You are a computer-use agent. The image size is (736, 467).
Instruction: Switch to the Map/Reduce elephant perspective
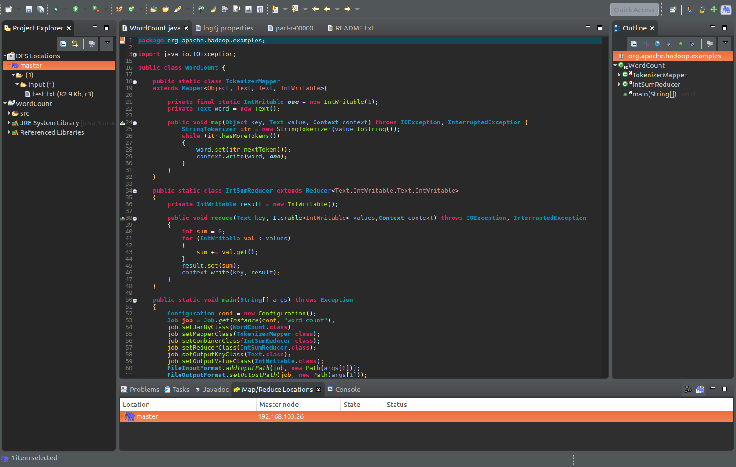pos(726,10)
